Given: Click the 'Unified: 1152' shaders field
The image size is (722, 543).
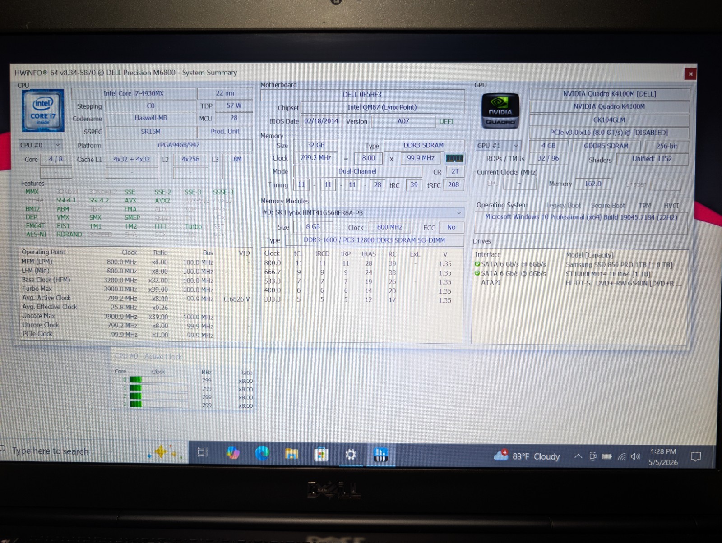Looking at the screenshot, I should click(652, 159).
